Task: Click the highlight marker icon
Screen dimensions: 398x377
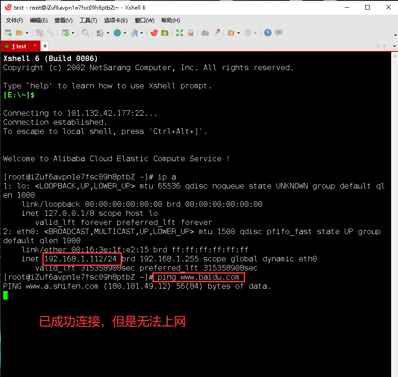Action: tap(216, 33)
